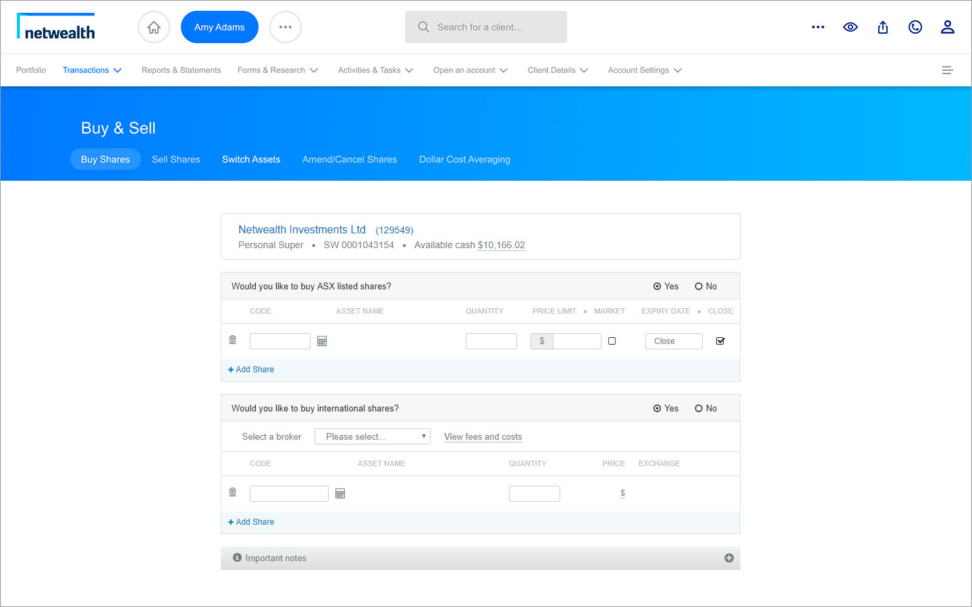The height and width of the screenshot is (607, 972).
Task: Open Reports & Statements menu item
Action: (181, 70)
